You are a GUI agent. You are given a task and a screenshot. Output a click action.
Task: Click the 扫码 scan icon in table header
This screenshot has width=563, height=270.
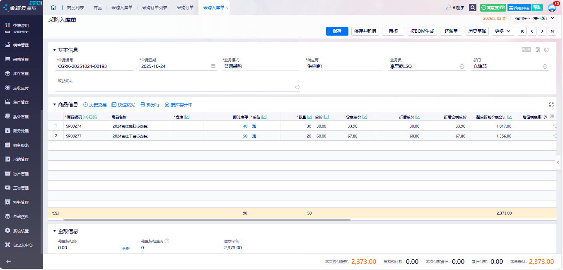[x=90, y=117]
